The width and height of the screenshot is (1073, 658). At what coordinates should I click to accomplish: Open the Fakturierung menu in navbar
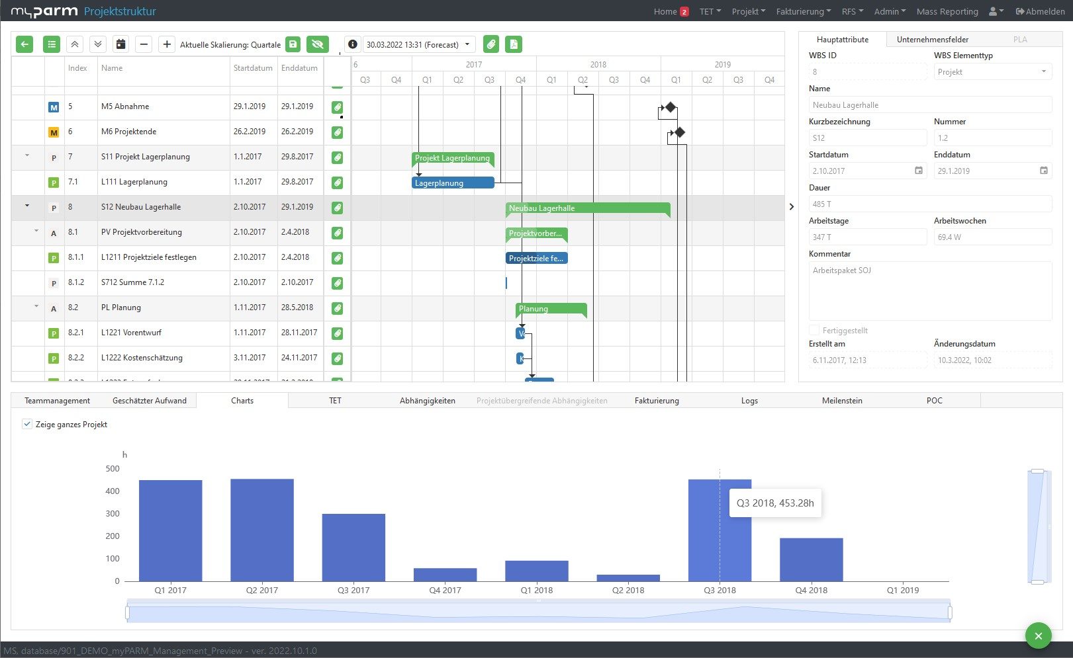coord(804,11)
